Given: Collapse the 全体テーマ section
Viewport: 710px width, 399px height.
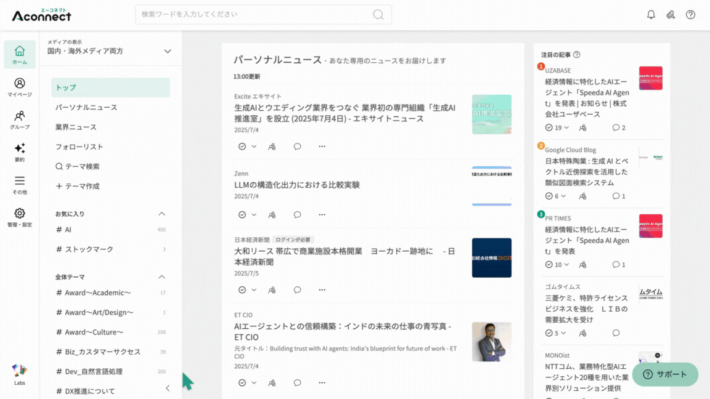Looking at the screenshot, I should 161,277.
